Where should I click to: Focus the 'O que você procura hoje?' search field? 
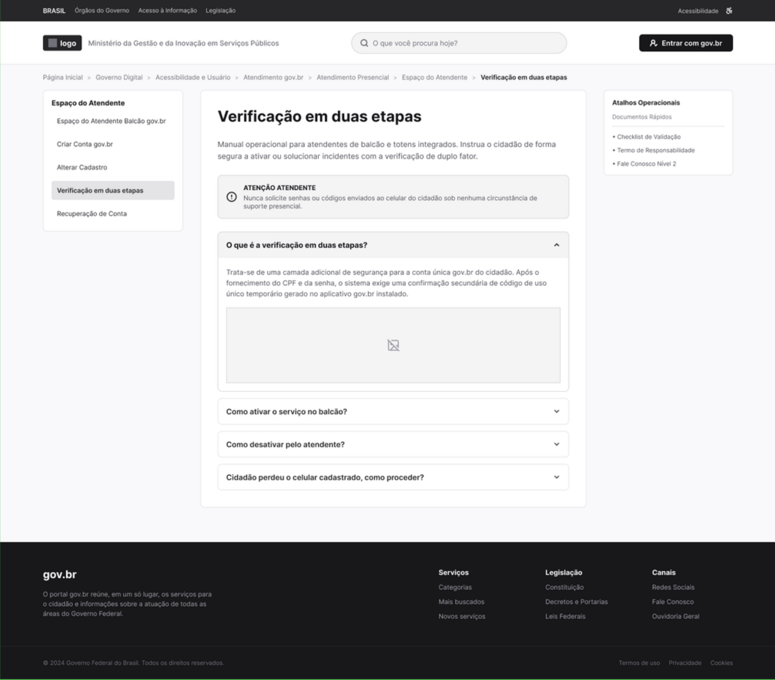(459, 43)
